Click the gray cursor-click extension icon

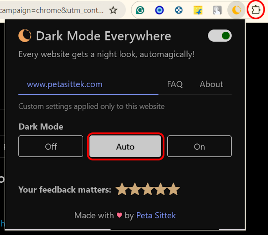(217, 10)
